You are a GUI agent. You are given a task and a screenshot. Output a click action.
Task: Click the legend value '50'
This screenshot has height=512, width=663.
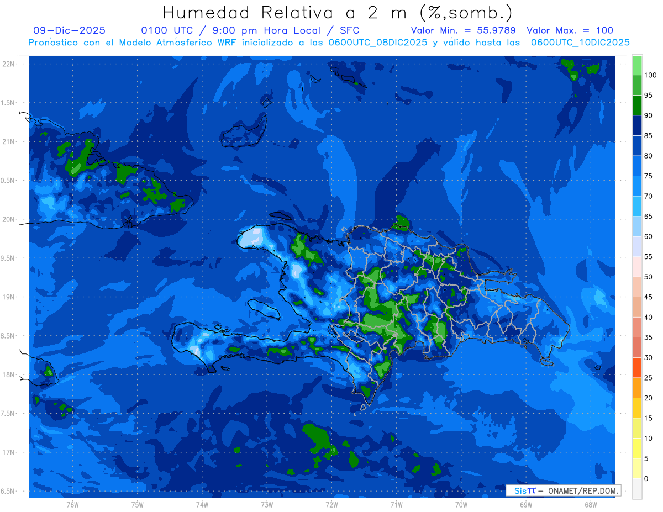[x=649, y=277]
